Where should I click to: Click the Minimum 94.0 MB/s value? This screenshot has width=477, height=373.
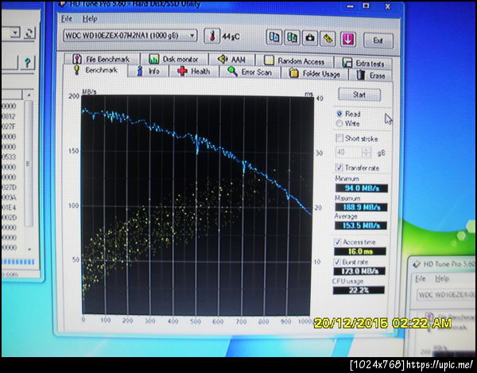click(x=362, y=188)
